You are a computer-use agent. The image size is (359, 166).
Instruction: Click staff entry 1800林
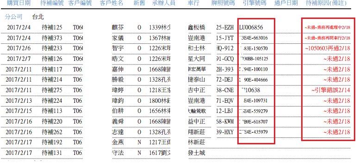(x=160, y=101)
